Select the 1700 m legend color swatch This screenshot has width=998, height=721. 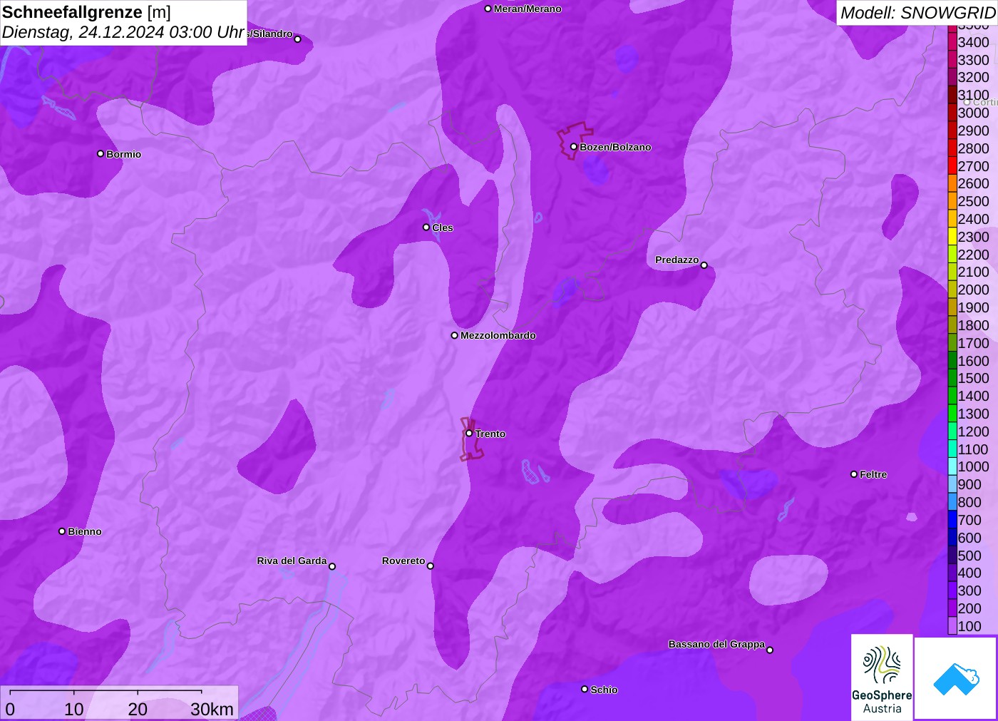pyautogui.click(x=952, y=343)
